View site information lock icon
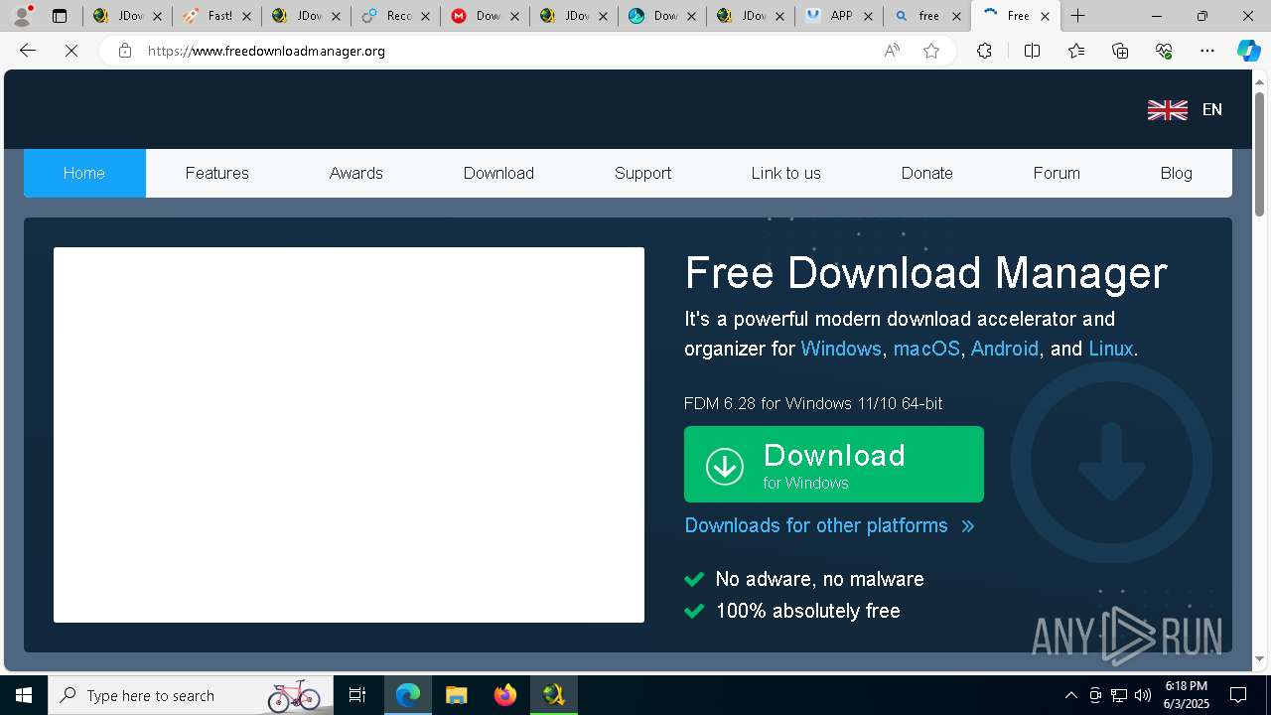The width and height of the screenshot is (1271, 715). coord(124,51)
